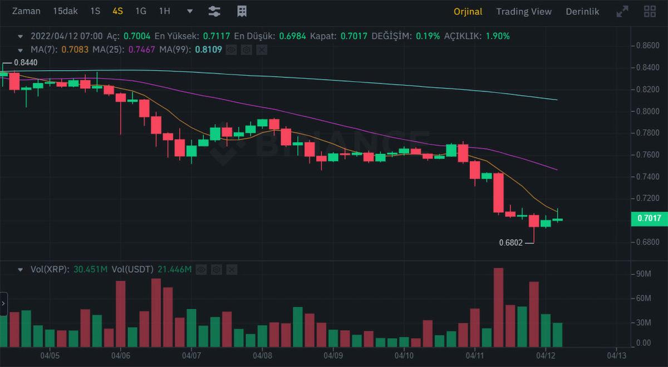Open the chart grid layout icon
Image resolution: width=668 pixels, height=367 pixels.
649,12
